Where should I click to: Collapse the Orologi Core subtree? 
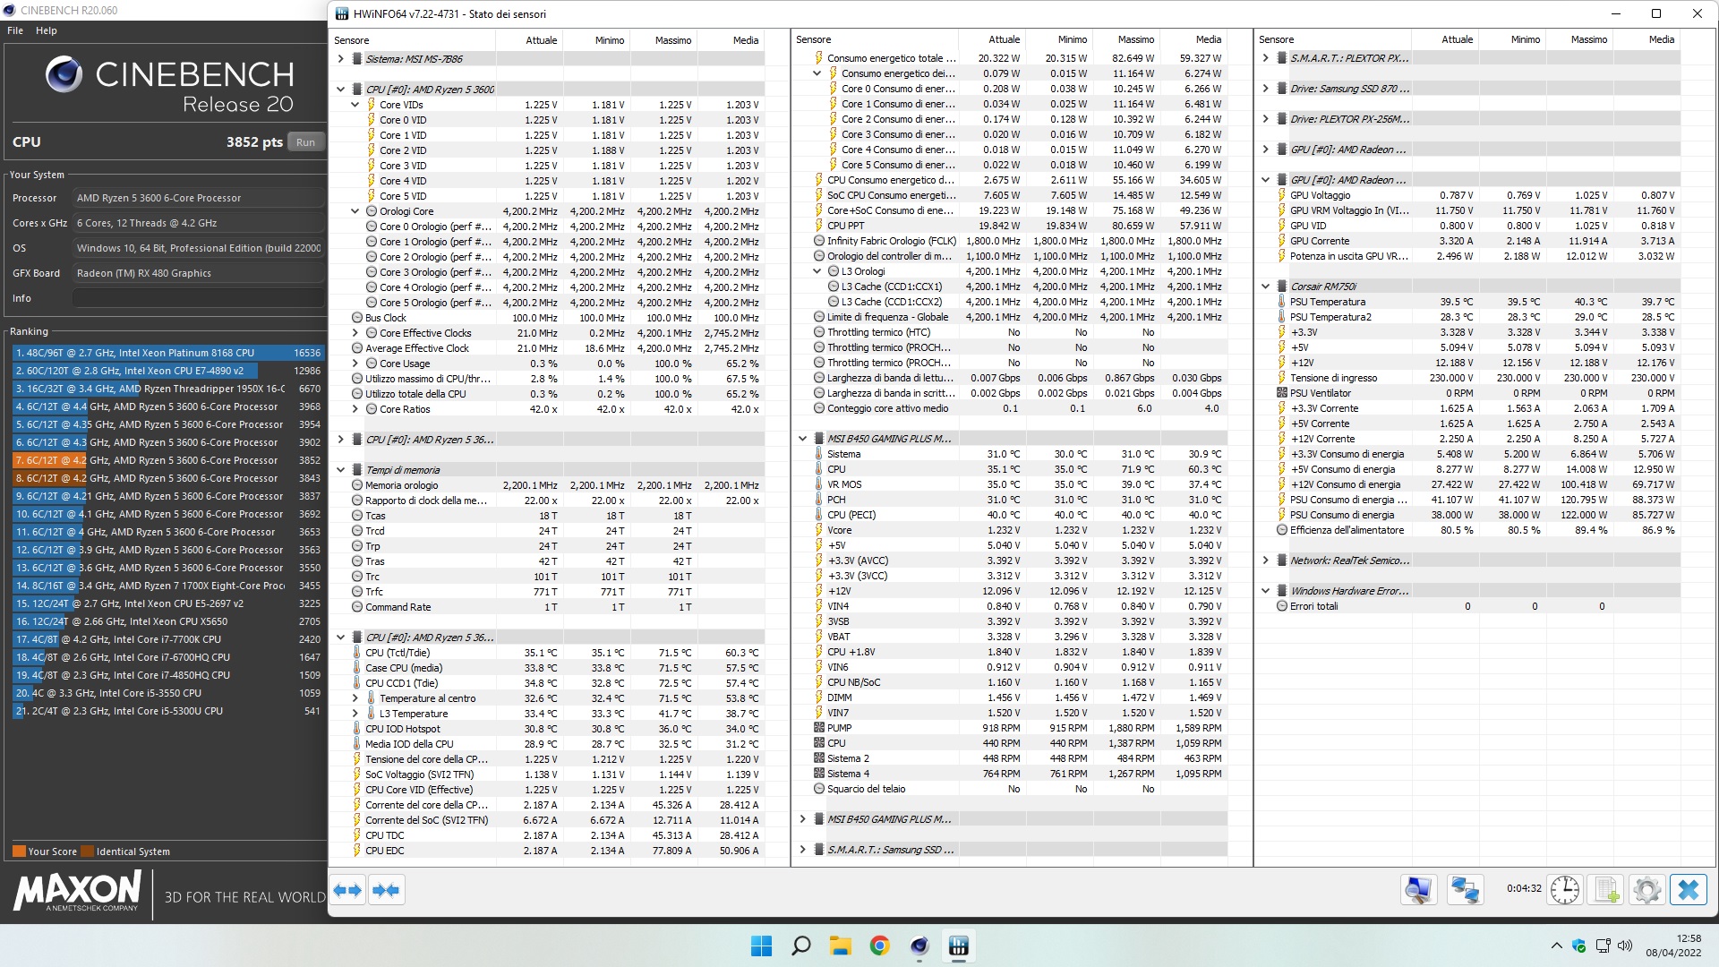point(355,211)
